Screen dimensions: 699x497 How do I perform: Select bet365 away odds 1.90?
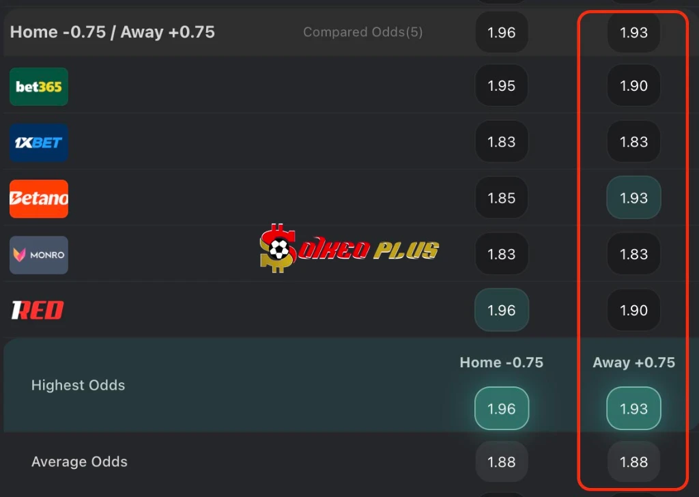pos(633,85)
